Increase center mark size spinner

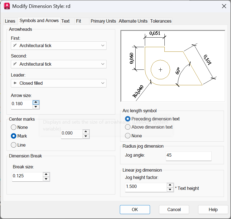86,132
